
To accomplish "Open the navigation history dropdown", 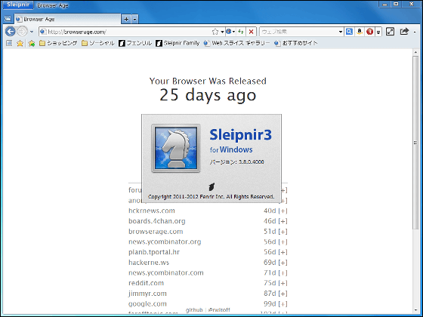I will pyautogui.click(x=32, y=32).
